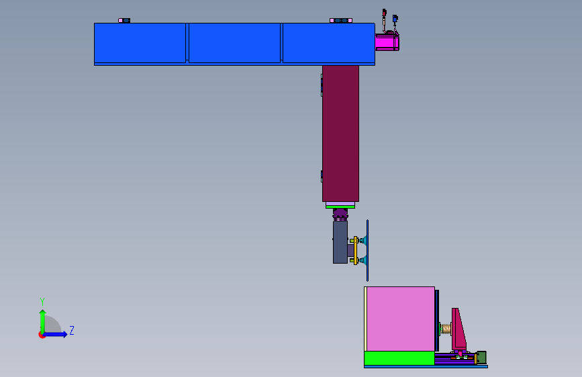Click the 'Z' axis label
The height and width of the screenshot is (377, 582).
72,330
